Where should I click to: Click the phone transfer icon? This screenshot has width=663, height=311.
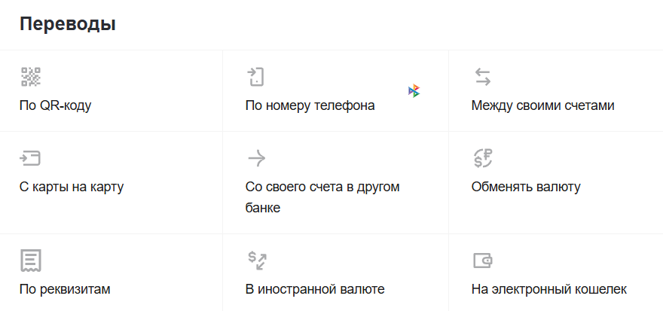[x=256, y=77]
